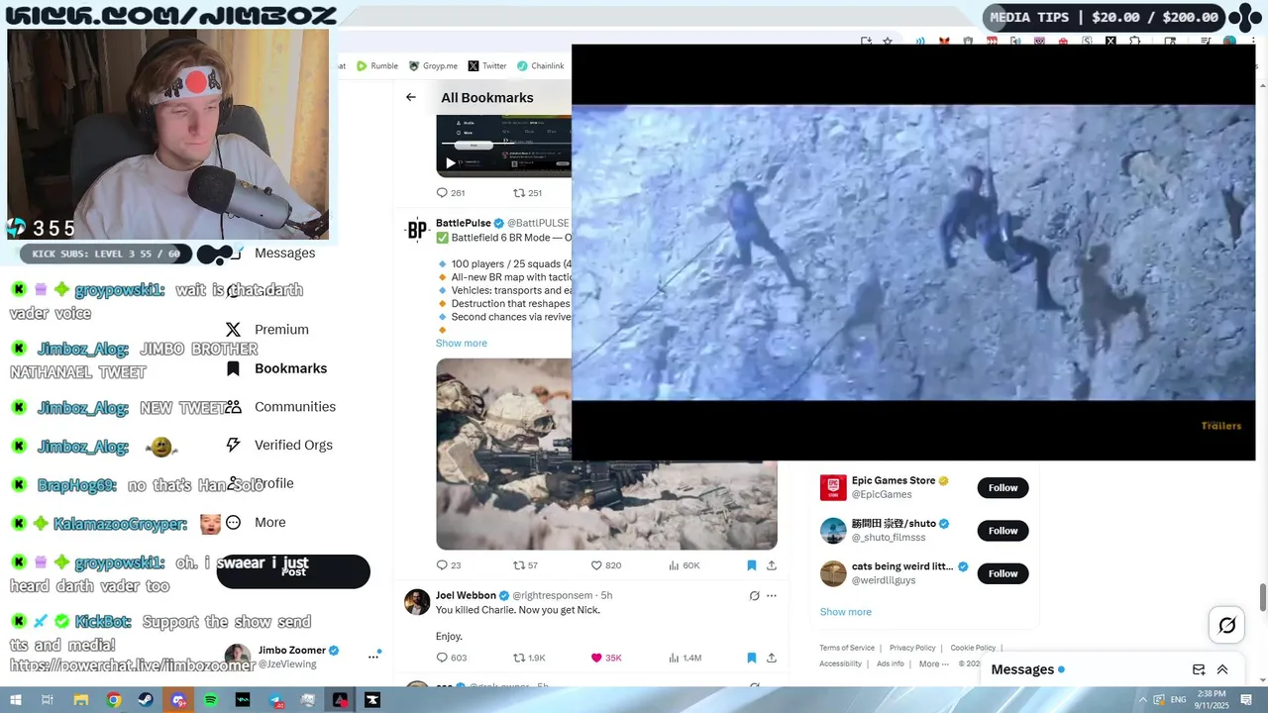Click the X logo beside Premium
1268x713 pixels.
pyautogui.click(x=233, y=330)
